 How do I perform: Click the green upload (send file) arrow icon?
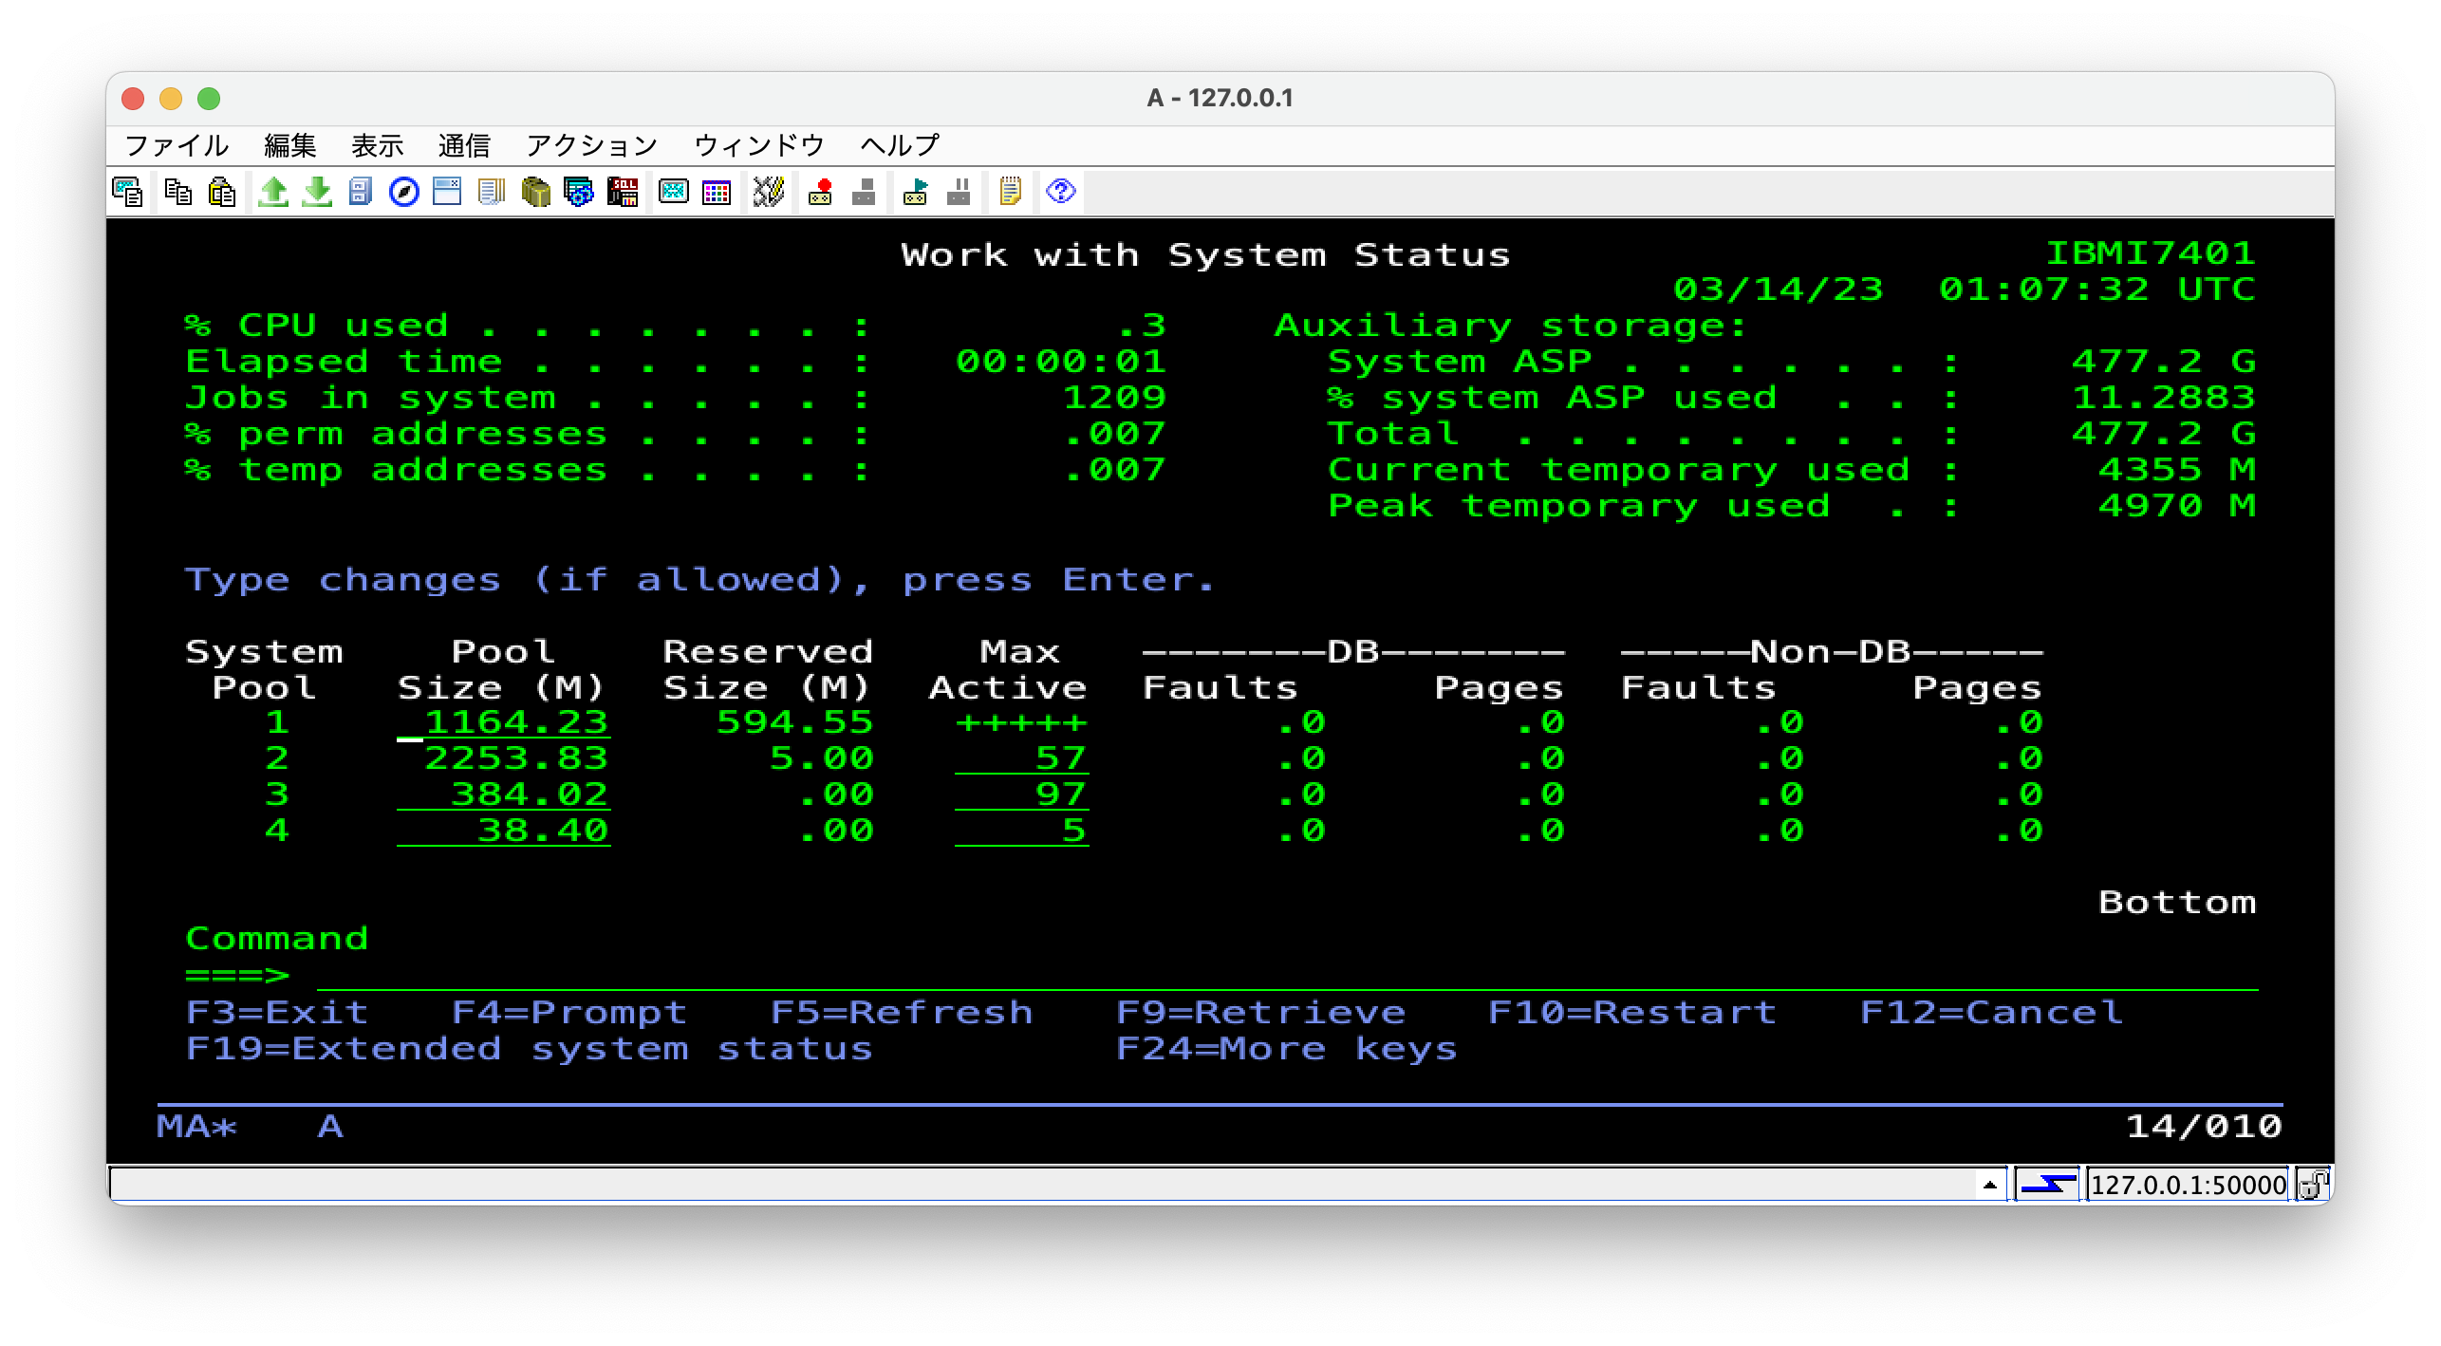coord(273,192)
